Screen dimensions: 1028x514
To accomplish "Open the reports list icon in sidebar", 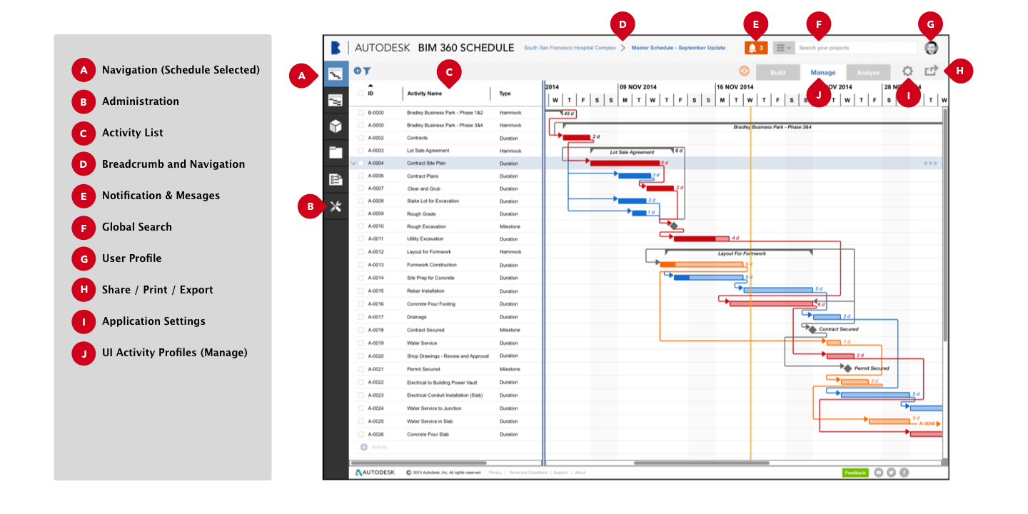I will [336, 180].
